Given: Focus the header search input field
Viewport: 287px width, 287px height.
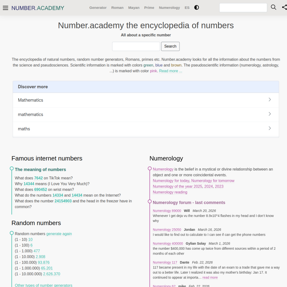Looking at the screenshot, I should coord(243,8).
